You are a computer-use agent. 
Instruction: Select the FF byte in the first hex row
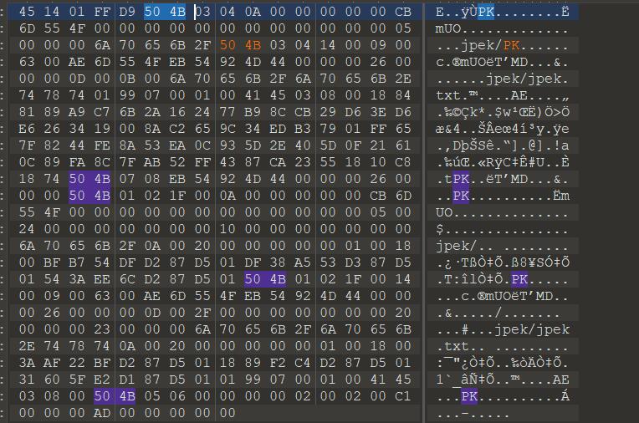[x=105, y=12]
